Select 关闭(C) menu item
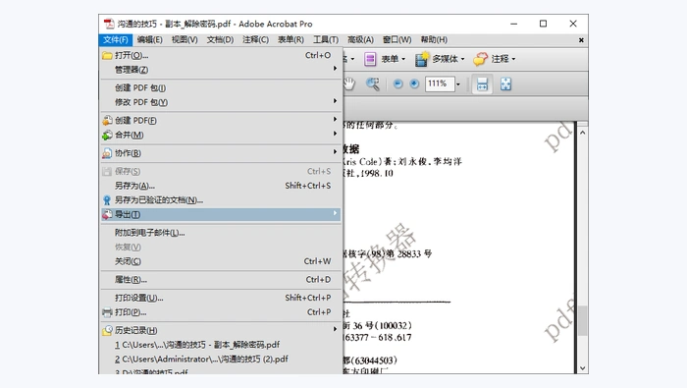 [221, 261]
